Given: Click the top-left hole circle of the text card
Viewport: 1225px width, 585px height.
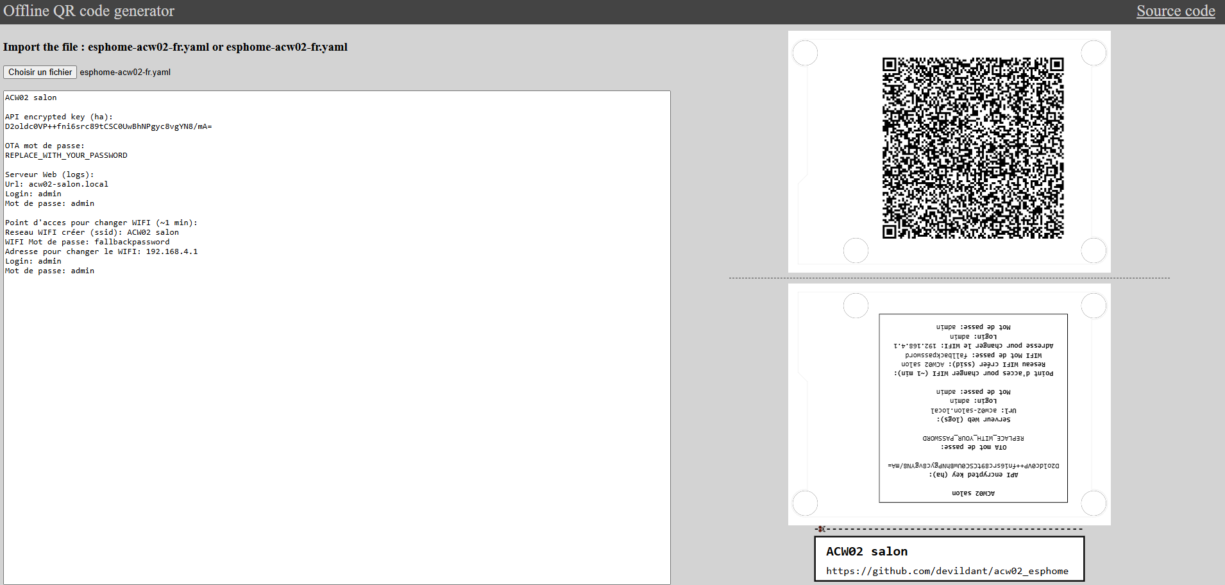Looking at the screenshot, I should click(856, 305).
